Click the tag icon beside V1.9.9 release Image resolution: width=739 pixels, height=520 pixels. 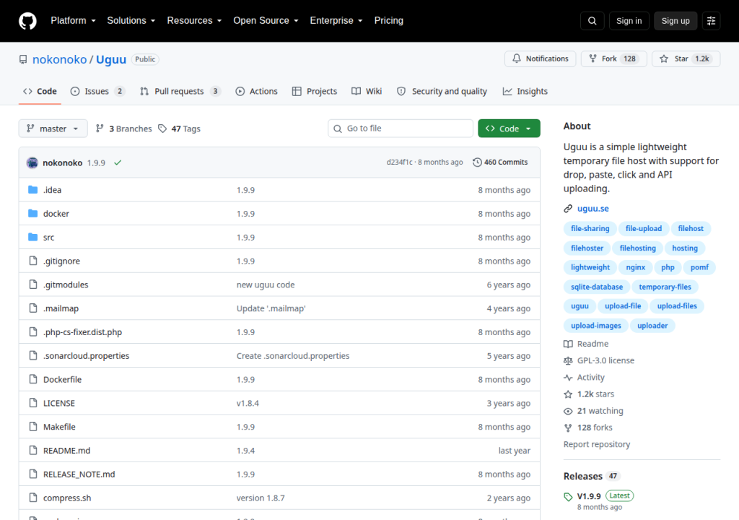tap(568, 496)
